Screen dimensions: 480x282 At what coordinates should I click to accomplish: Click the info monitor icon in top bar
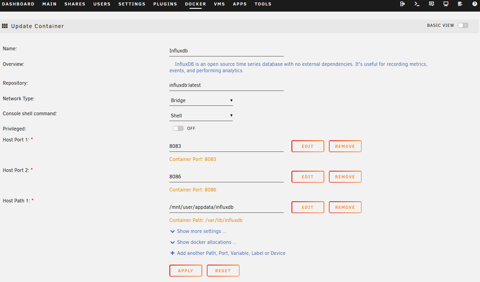pyautogui.click(x=446, y=4)
